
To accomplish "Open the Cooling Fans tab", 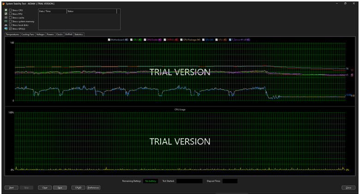I will pyautogui.click(x=28, y=34).
